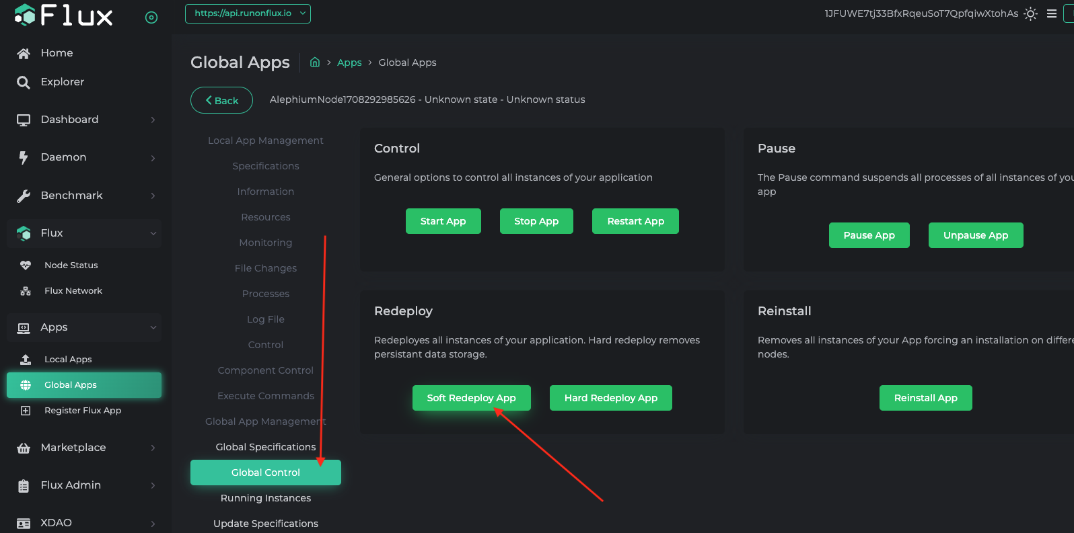Expand the Benchmark menu chevron
Screen dimensions: 1074x533
153,196
